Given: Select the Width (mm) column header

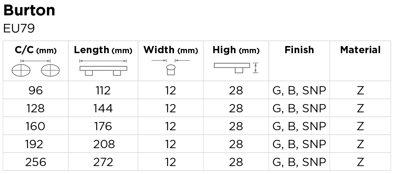Looking at the screenshot, I should 171,50.
